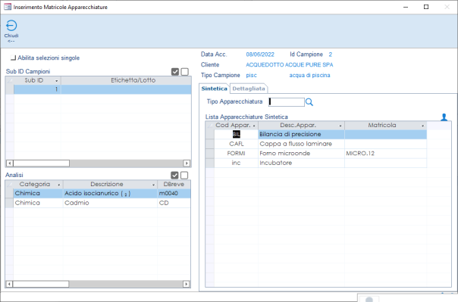Click the Chiudi back arrow icon
458x302 pixels.
tap(11, 26)
